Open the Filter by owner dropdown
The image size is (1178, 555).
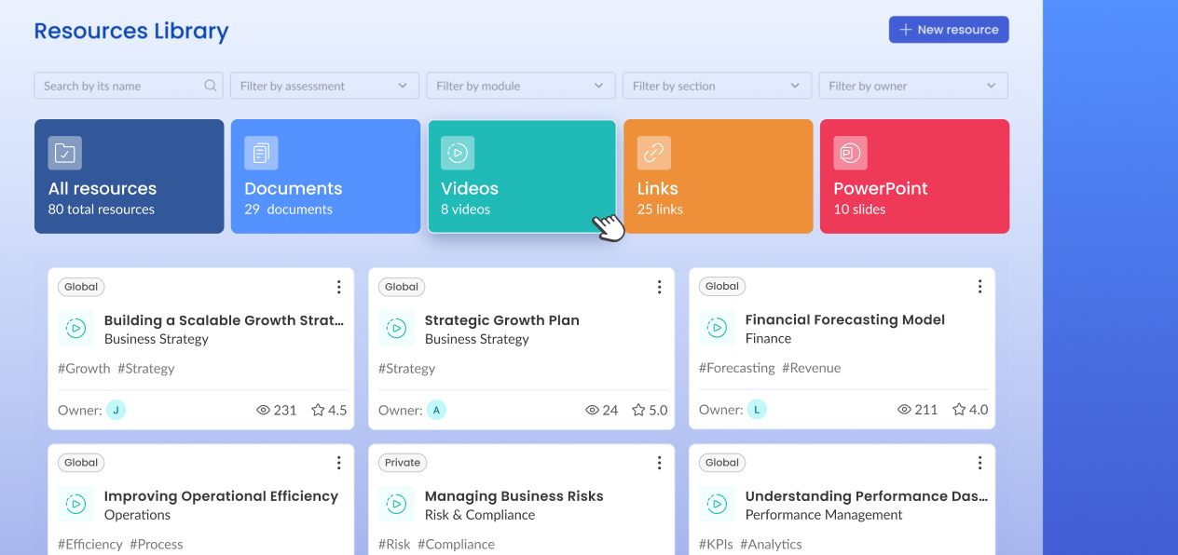913,86
